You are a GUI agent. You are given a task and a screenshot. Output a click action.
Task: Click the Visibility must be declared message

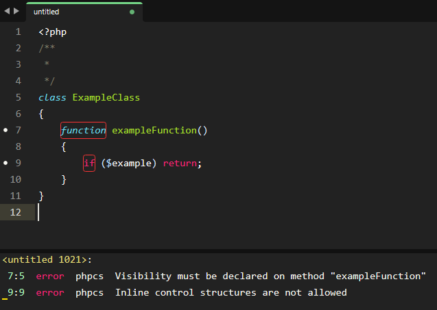[x=270, y=276]
